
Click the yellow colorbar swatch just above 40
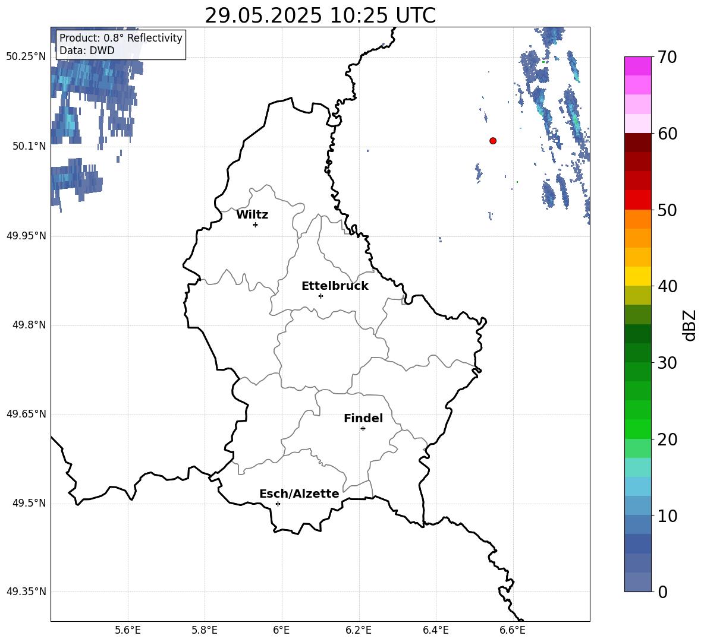point(637,276)
